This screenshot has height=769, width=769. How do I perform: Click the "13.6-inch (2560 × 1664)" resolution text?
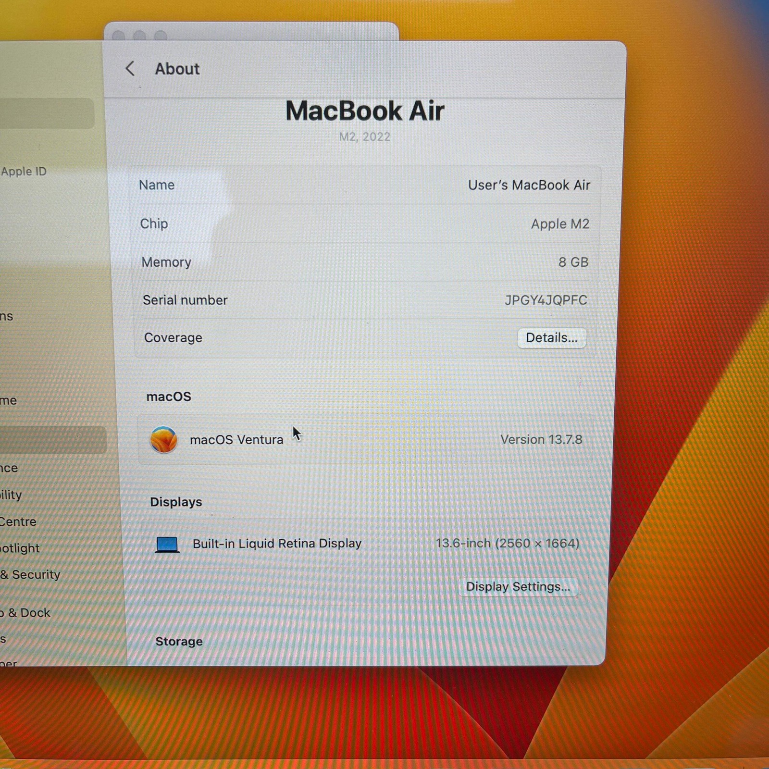tap(508, 543)
